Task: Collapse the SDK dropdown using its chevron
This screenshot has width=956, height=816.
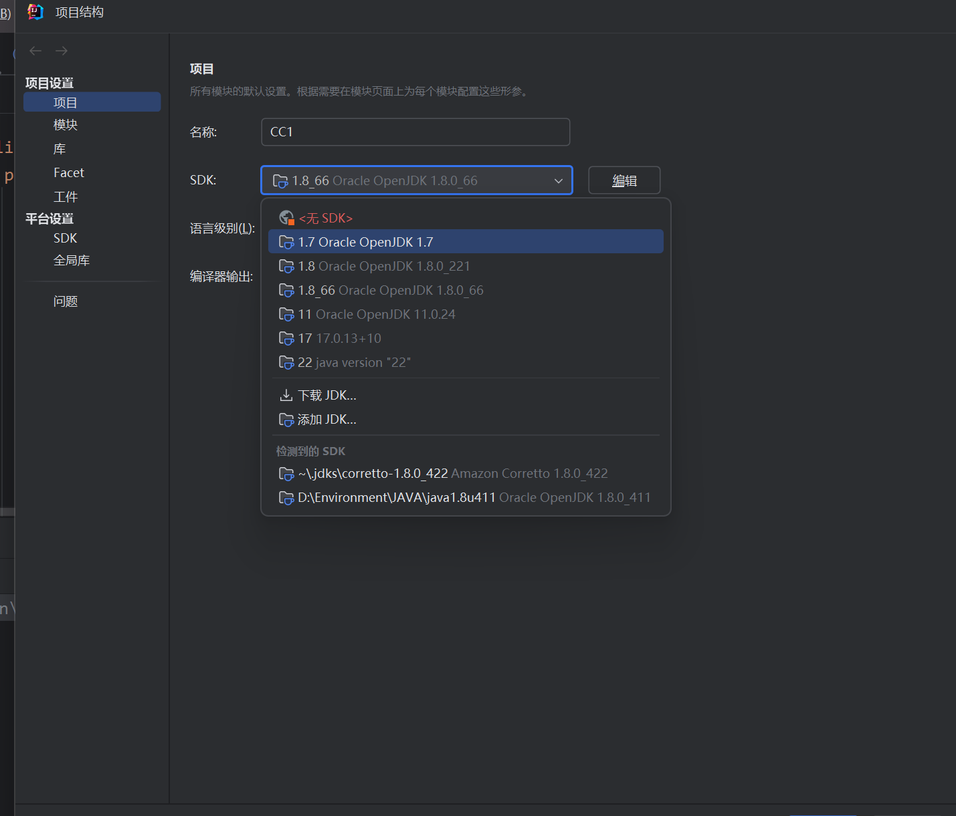Action: (559, 181)
